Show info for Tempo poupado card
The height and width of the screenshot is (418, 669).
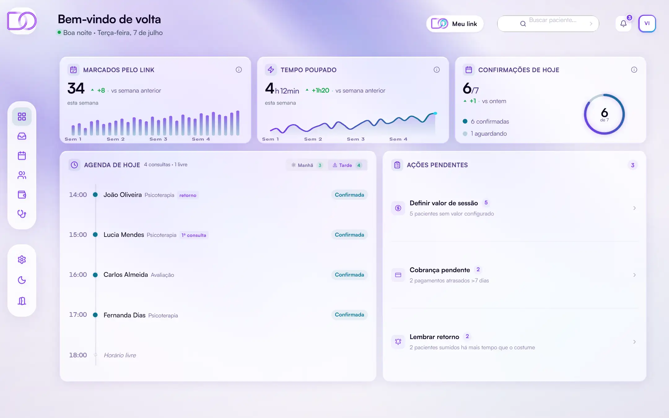tap(436, 70)
